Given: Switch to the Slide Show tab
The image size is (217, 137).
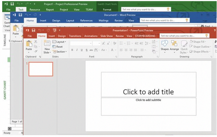Looking at the screenshot, I should point(107,36).
